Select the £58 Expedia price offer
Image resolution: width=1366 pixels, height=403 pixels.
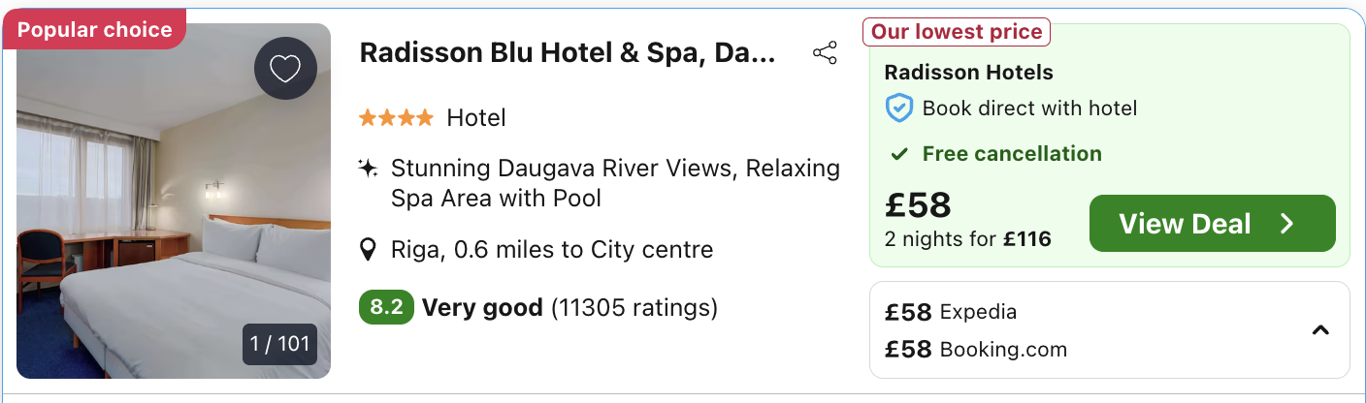[x=951, y=312]
